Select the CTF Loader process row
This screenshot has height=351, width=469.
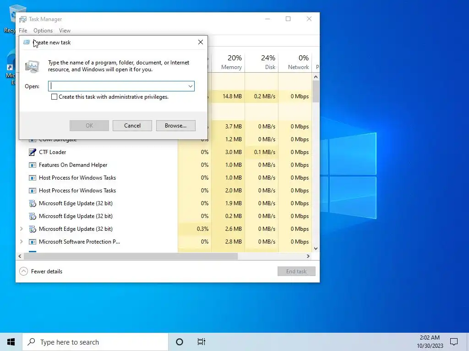[164, 152]
